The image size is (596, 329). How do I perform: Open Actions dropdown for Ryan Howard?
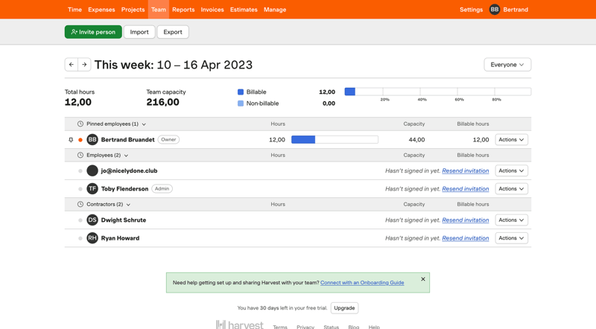[511, 238]
